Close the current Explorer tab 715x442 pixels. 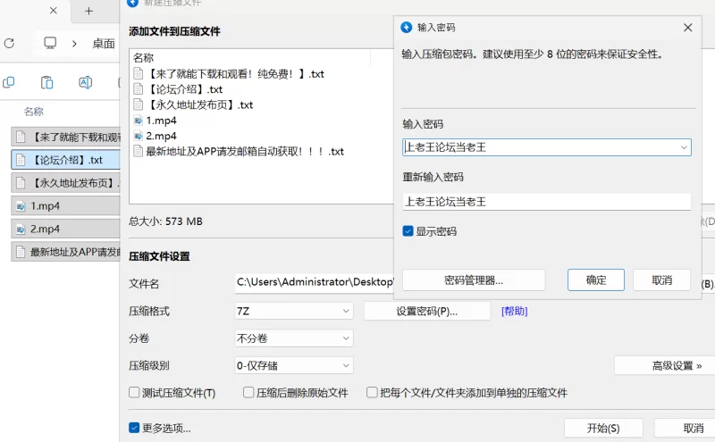[x=54, y=12]
